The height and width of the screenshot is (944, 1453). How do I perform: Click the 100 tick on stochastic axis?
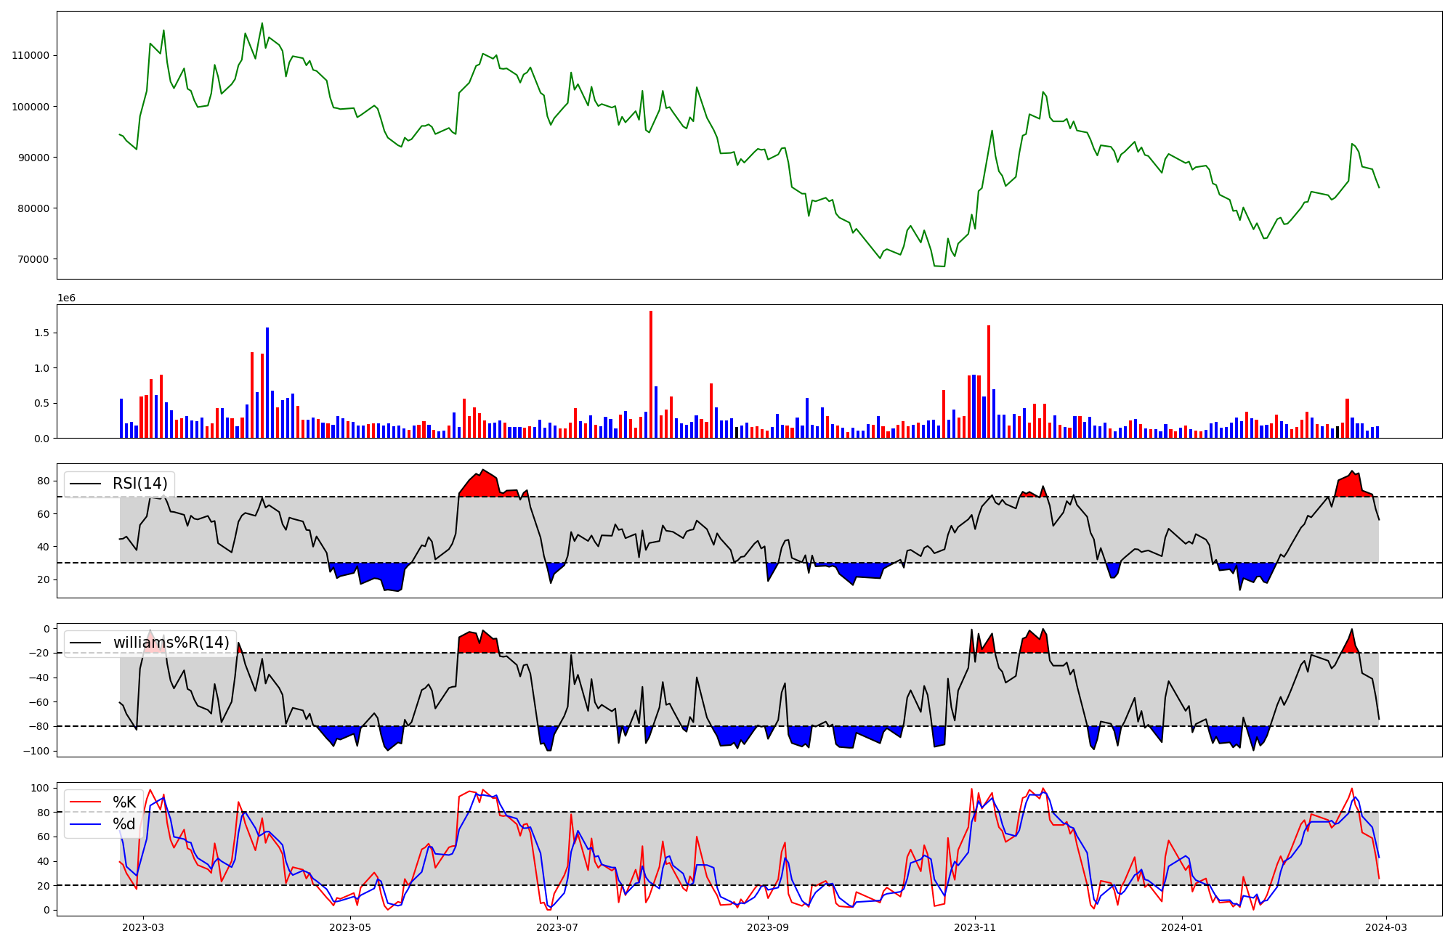click(41, 789)
